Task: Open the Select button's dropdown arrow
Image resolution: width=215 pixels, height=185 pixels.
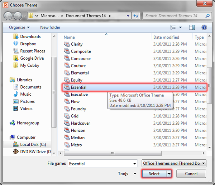Action: click(169, 174)
